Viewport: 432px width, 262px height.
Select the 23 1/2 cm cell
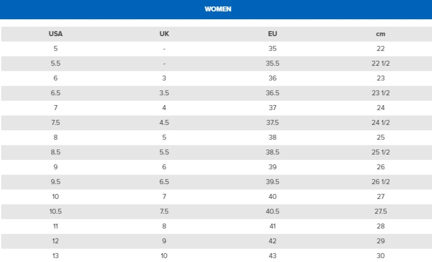pos(381,93)
